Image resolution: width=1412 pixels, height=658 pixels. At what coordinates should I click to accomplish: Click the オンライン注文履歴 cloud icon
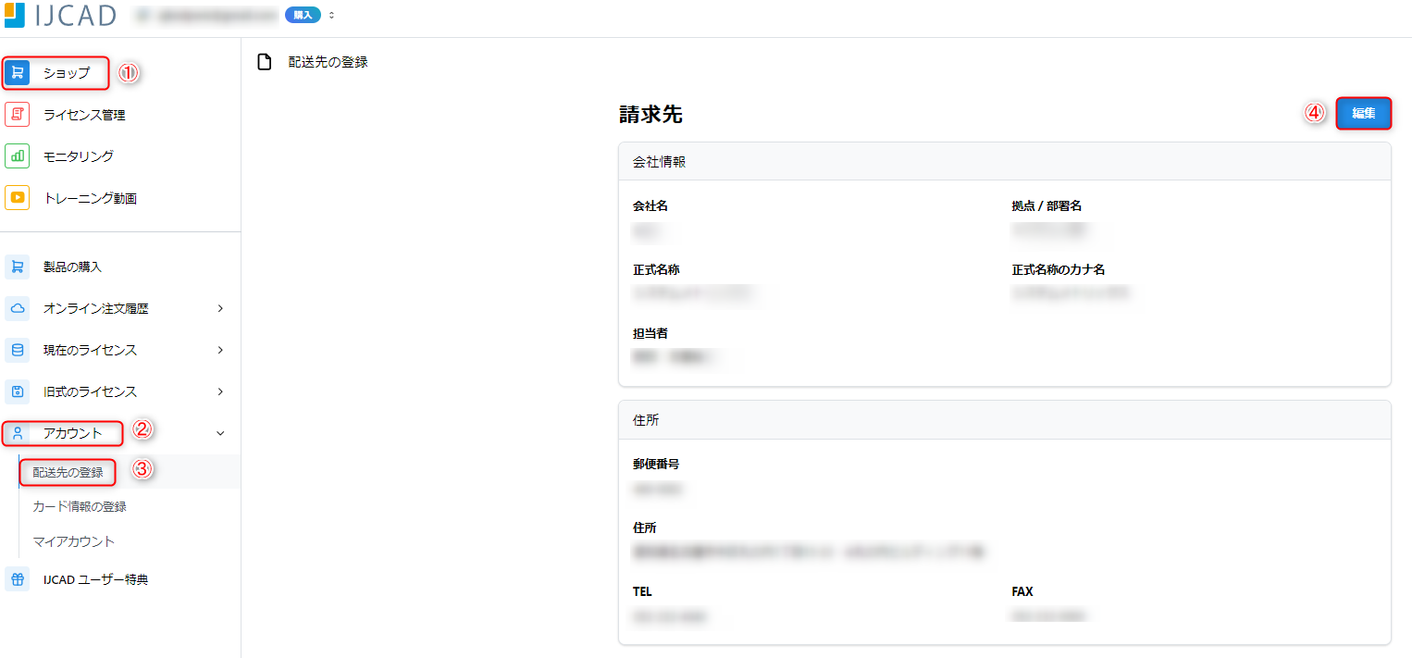(x=18, y=308)
